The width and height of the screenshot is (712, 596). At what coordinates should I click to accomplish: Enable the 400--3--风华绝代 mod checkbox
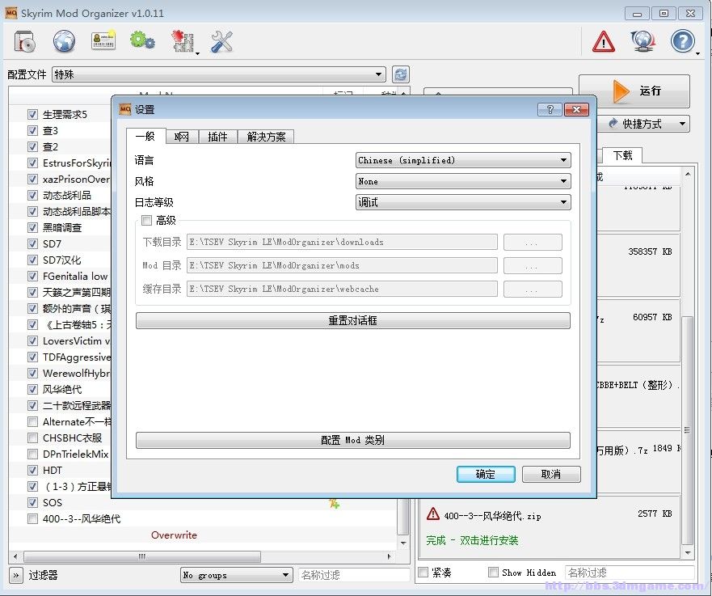point(32,519)
